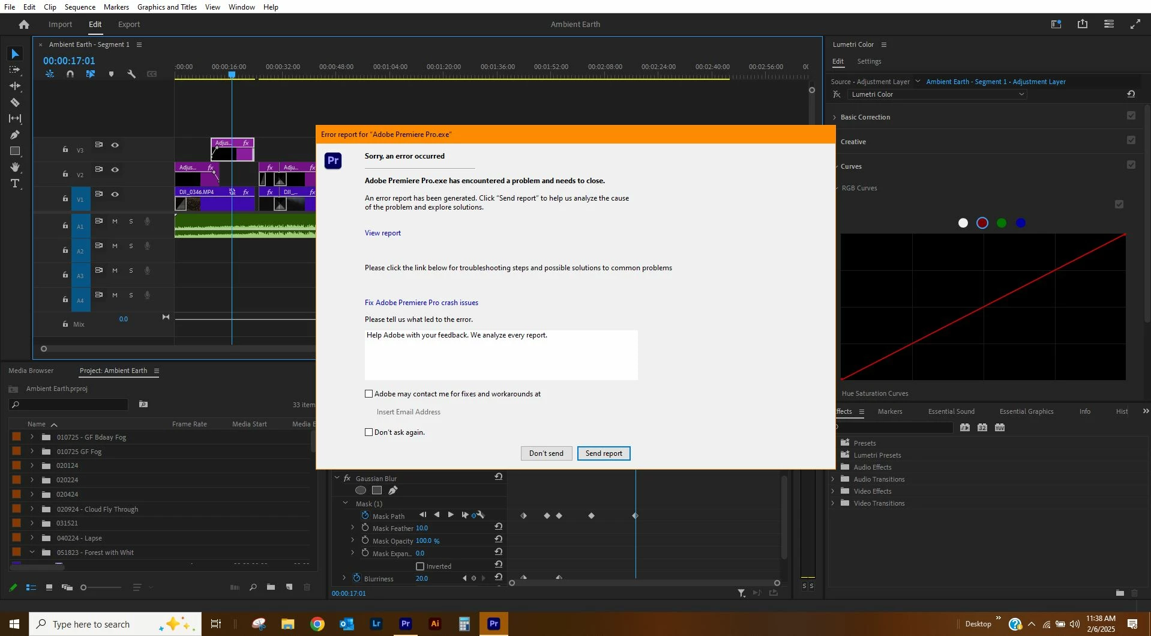Open Quick Export share icon
Image resolution: width=1151 pixels, height=636 pixels.
click(1083, 24)
